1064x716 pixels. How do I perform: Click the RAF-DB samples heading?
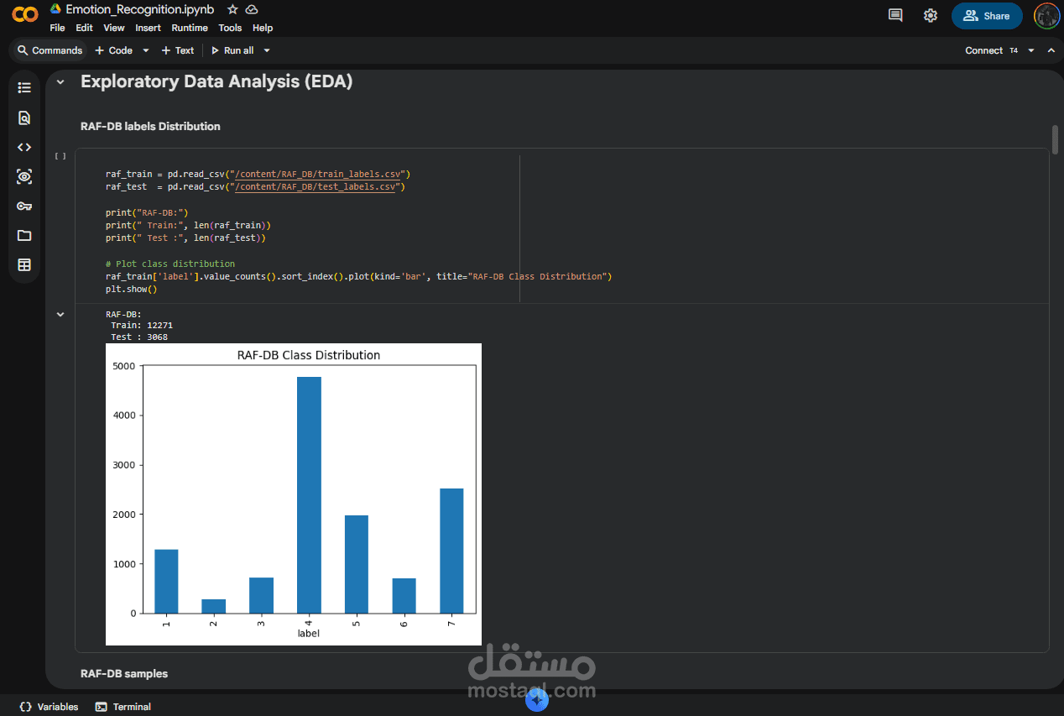(x=124, y=673)
